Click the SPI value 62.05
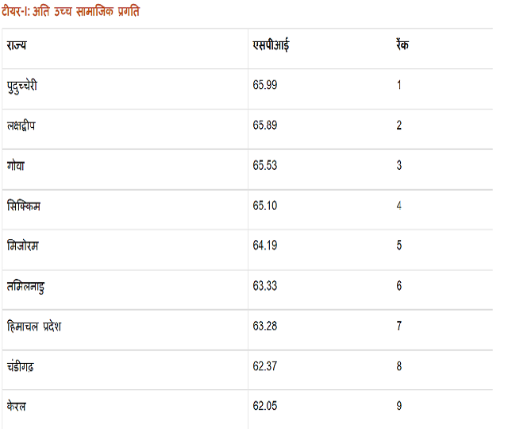Screen dimensions: 516x429 tap(265, 406)
